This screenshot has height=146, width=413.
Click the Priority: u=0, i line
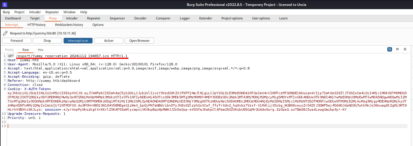24,118
